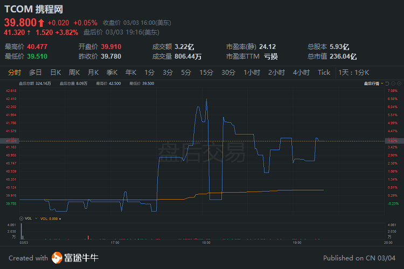The image size is (404, 269).
Task: Choose the 1分 interval
Action: (x=149, y=73)
